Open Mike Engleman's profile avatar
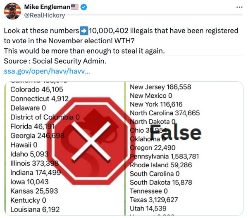Viewport: 248px width, 218px height. click(12, 11)
